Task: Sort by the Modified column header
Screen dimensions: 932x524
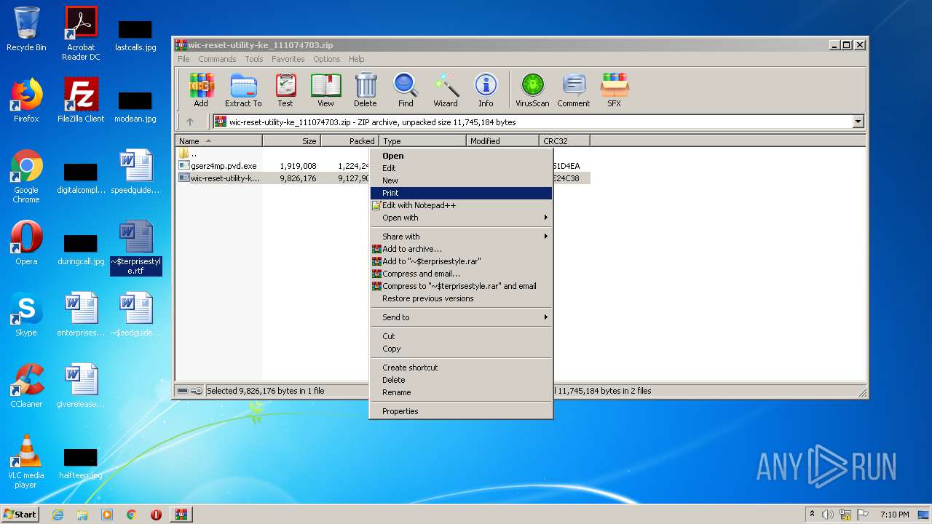Action: 503,141
